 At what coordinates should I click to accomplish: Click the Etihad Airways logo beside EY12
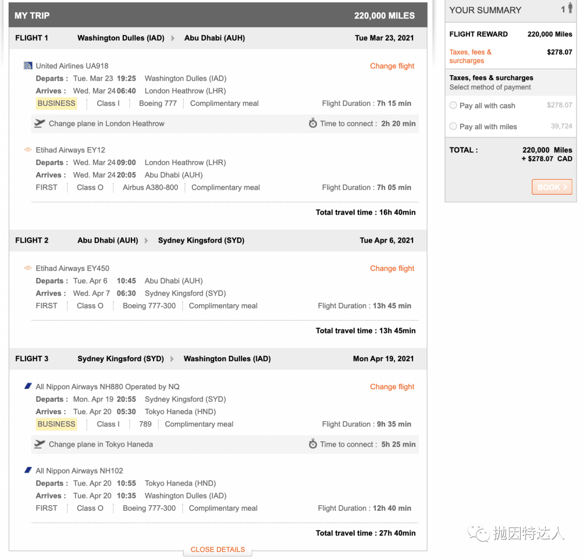pos(28,150)
